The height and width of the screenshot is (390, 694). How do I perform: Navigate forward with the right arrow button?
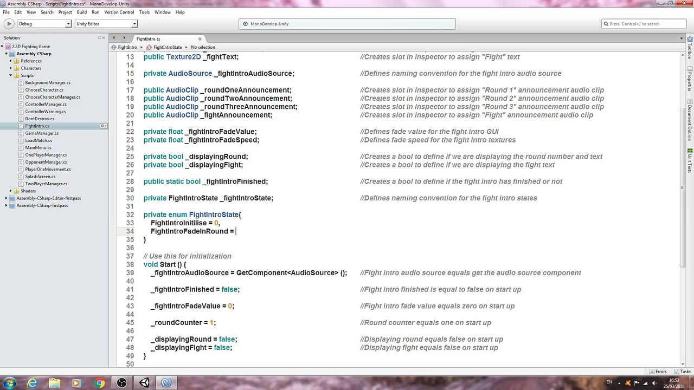tap(124, 38)
